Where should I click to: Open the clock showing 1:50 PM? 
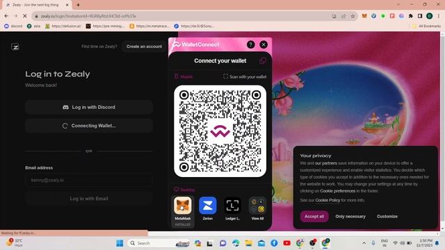424,243
